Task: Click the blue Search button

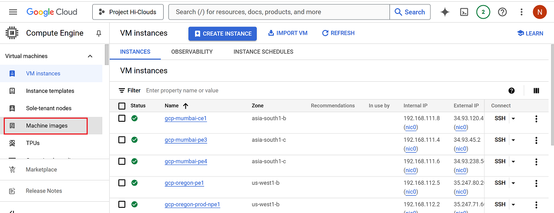Action: pyautogui.click(x=410, y=12)
